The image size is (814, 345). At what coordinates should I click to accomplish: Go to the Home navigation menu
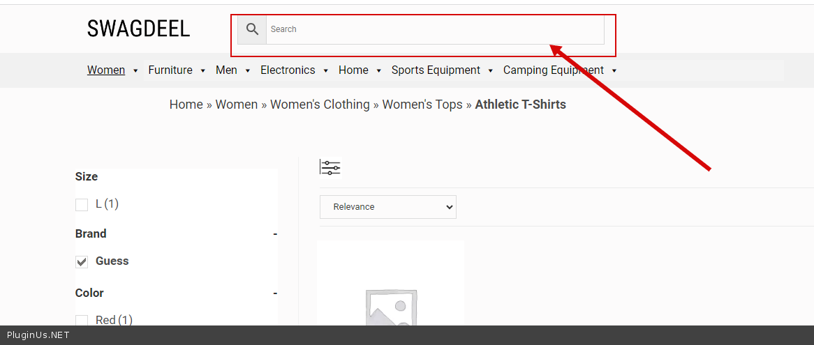pyautogui.click(x=353, y=70)
